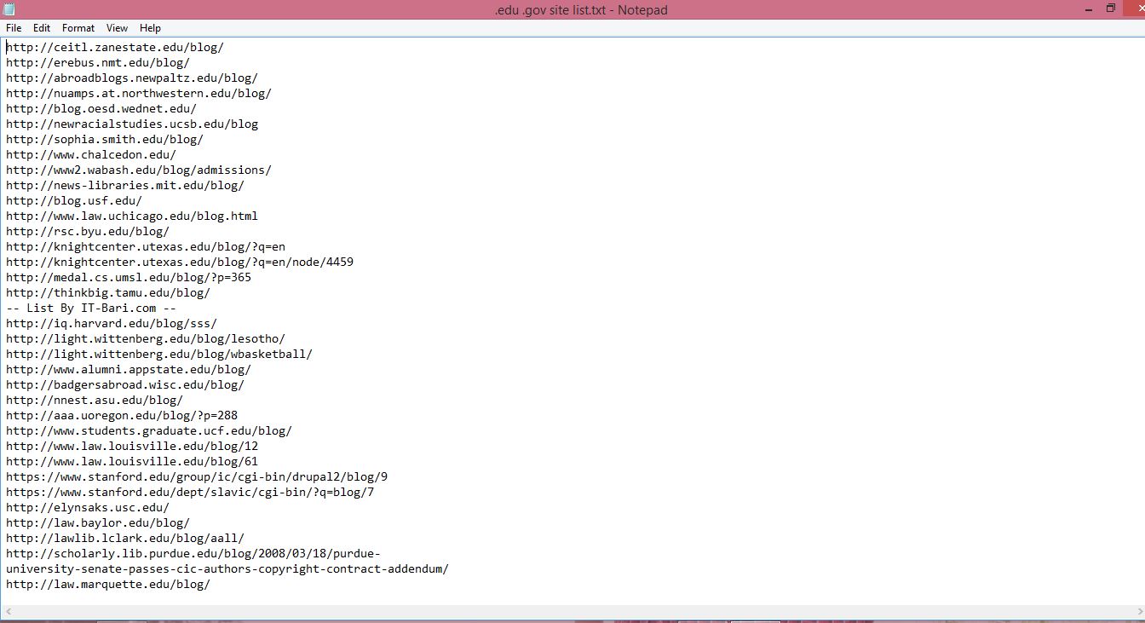1145x623 pixels.
Task: Click the aaa.uoregon.edu ?p=288 line
Action: coord(122,416)
